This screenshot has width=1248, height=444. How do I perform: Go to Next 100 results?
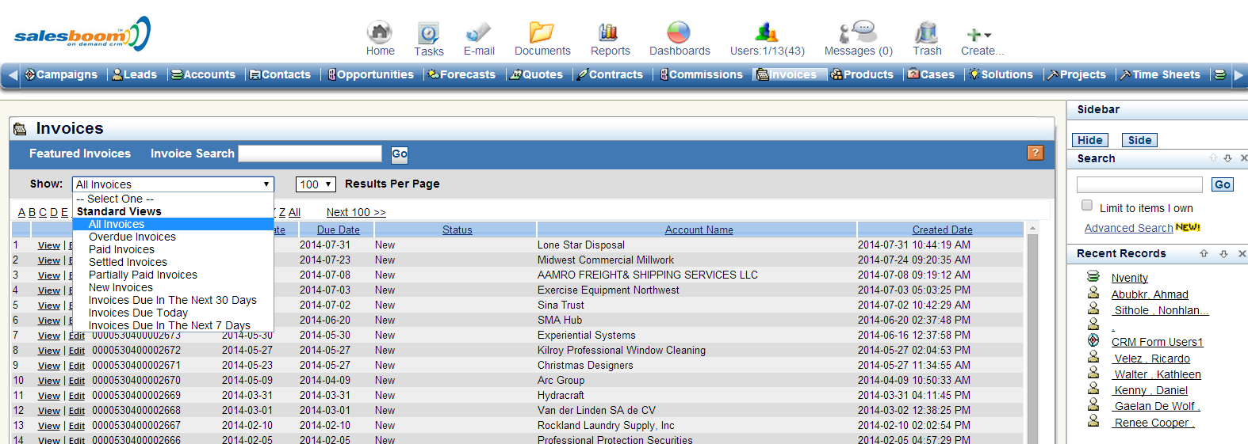(356, 212)
